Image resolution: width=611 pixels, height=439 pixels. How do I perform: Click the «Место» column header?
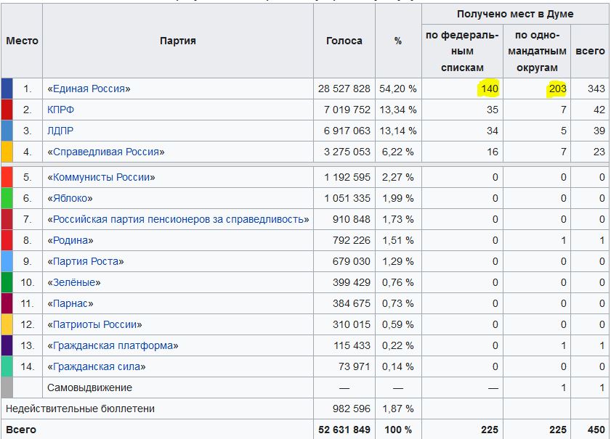point(23,41)
